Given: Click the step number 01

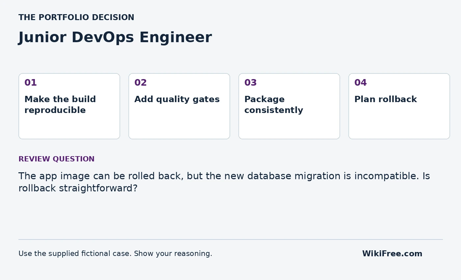Looking at the screenshot, I should (31, 83).
